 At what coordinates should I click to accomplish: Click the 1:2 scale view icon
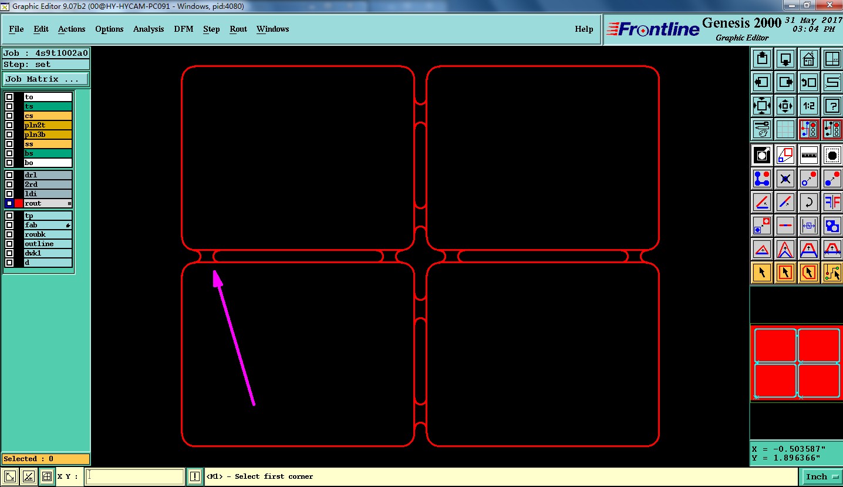click(x=809, y=106)
